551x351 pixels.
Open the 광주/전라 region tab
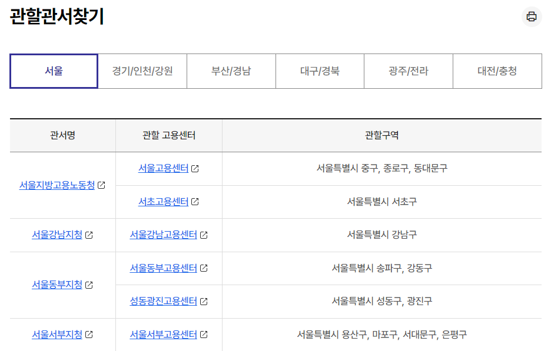point(409,71)
